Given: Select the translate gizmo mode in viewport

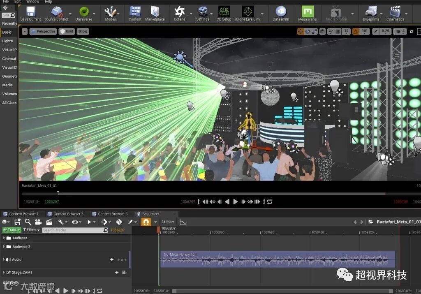Looking at the screenshot, I should click(x=301, y=31).
